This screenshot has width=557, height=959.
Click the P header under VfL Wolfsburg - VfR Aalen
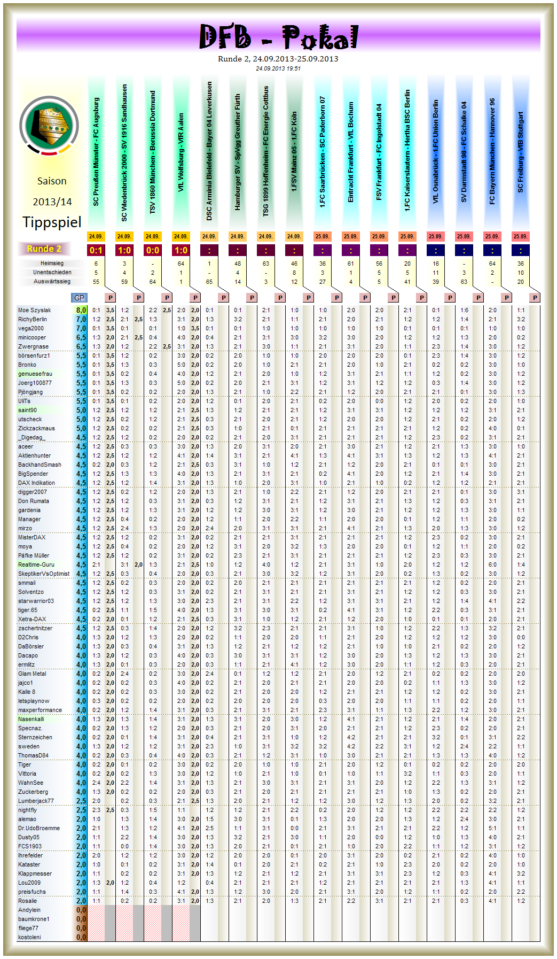click(195, 298)
